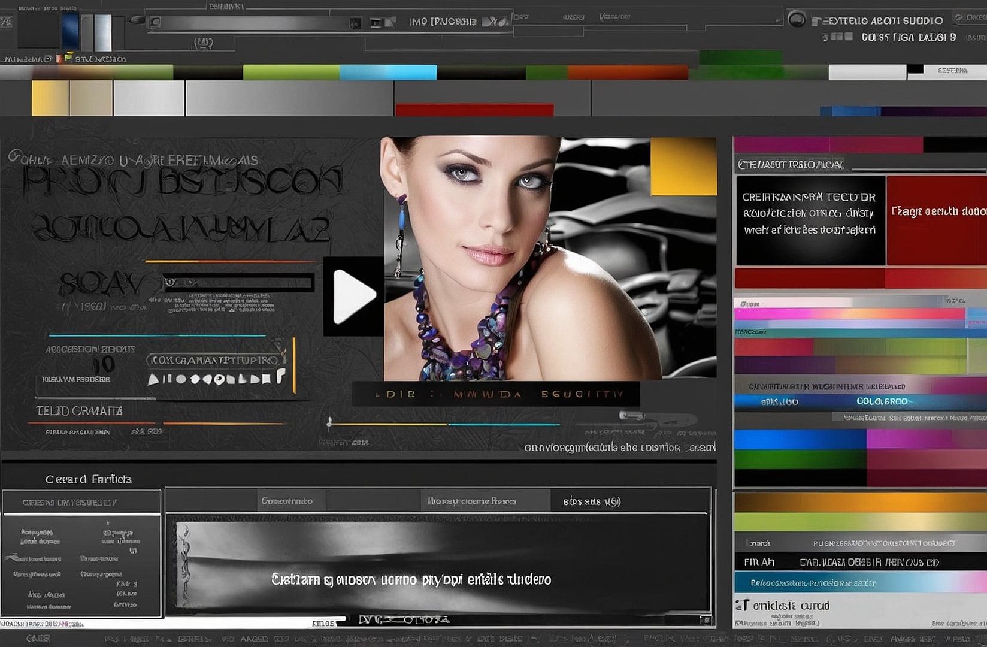Click the black input field beside SOAV

238,282
